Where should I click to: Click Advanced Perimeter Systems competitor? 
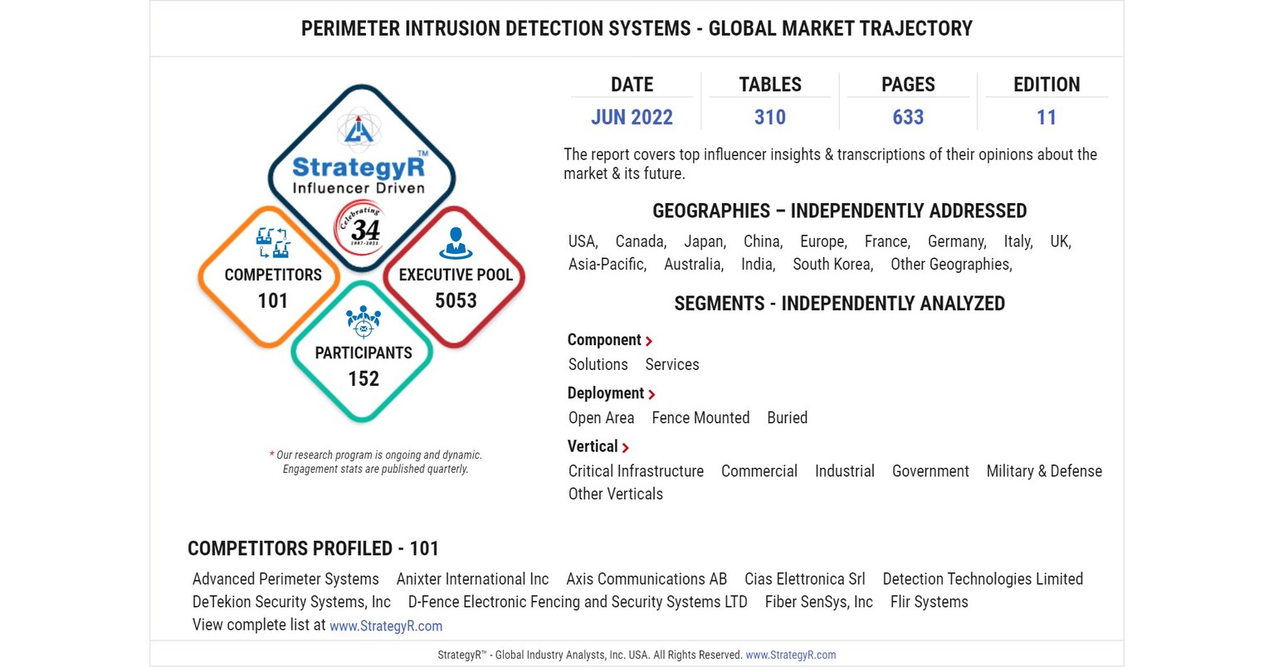(x=286, y=579)
